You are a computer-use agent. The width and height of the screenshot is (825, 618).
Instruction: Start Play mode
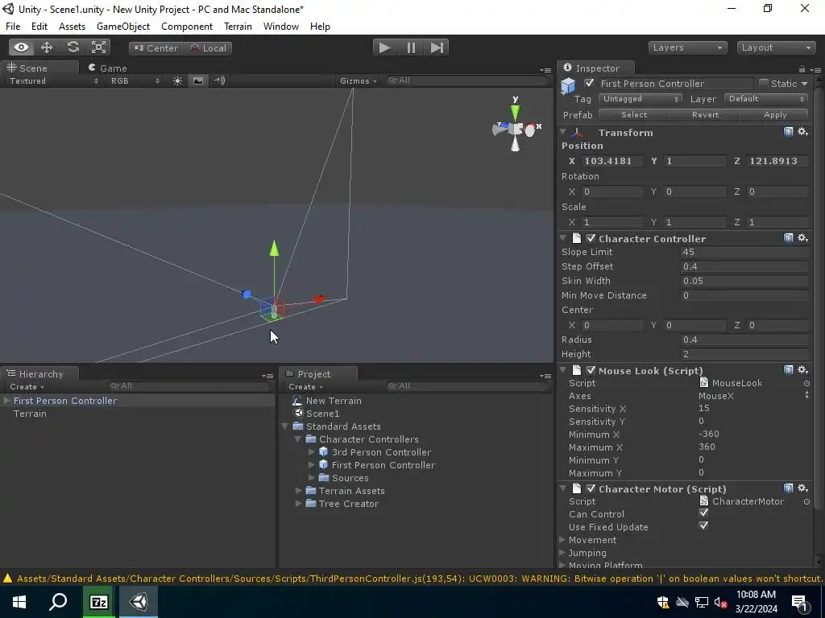(x=385, y=47)
